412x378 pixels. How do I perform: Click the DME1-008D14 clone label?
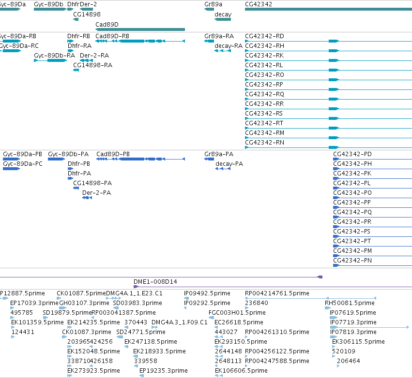155,282
